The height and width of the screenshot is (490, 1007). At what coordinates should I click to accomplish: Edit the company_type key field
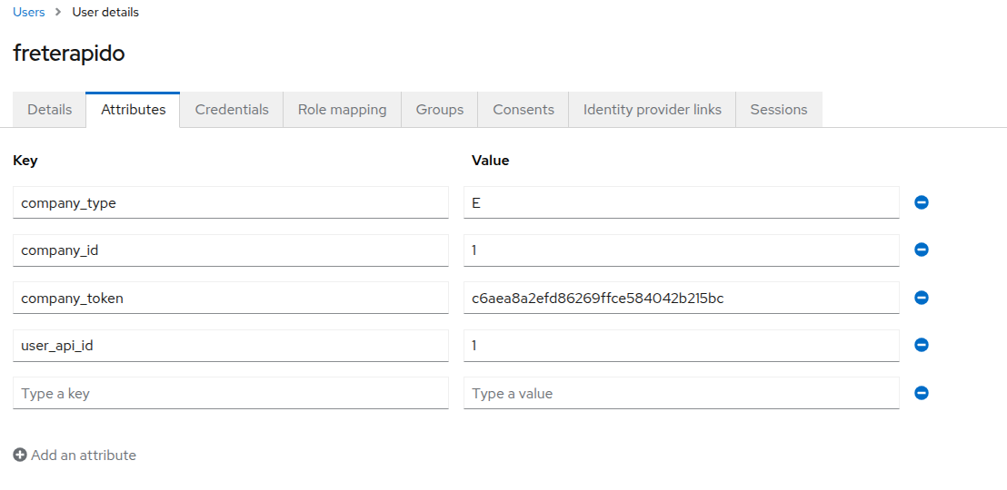point(230,202)
